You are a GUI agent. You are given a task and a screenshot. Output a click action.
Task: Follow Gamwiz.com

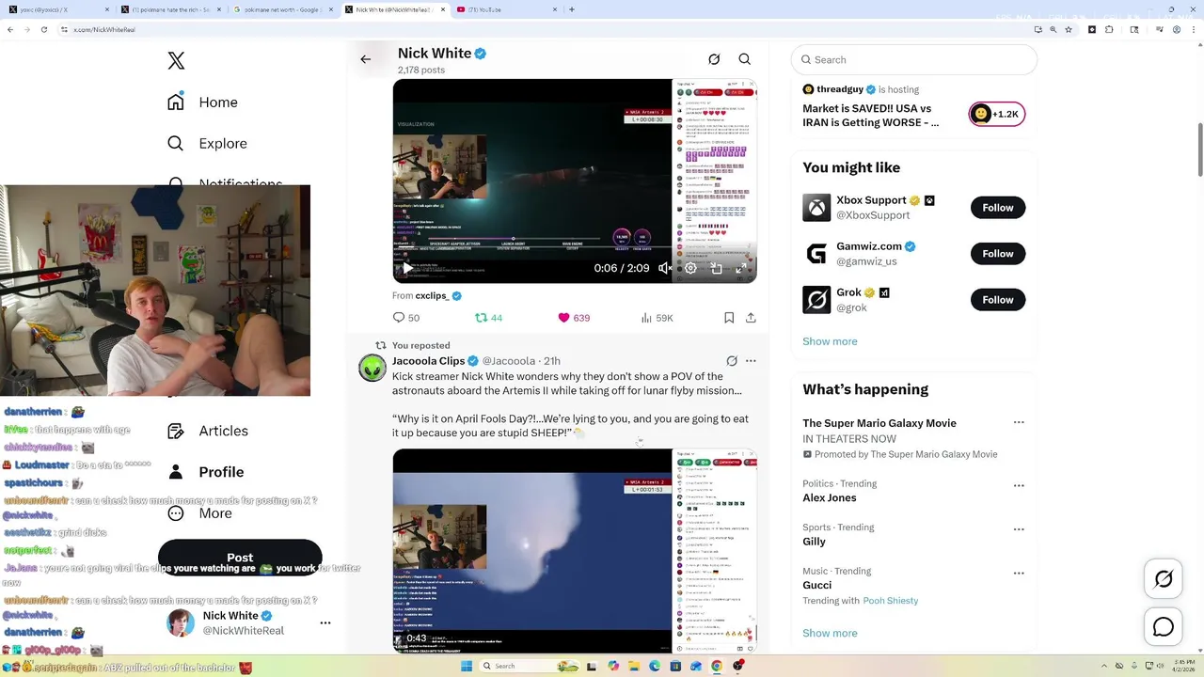tap(998, 254)
